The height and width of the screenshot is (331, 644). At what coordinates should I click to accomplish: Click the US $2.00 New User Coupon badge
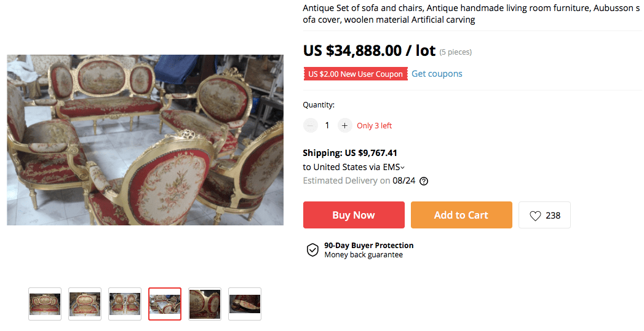[x=356, y=74]
